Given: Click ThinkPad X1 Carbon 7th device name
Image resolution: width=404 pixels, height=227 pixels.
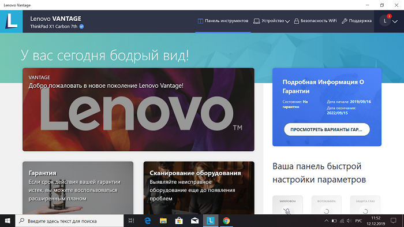Looking at the screenshot, I should click(54, 27).
